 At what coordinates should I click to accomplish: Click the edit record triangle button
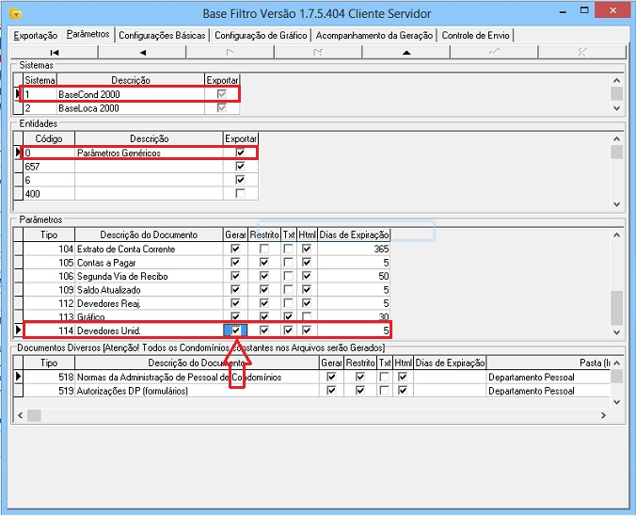[405, 52]
